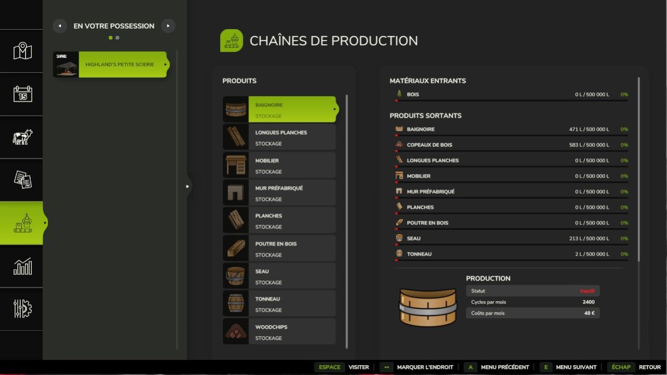This screenshot has height=375, width=667.
Task: Collapse the left panel with side arrow
Action: [x=188, y=186]
